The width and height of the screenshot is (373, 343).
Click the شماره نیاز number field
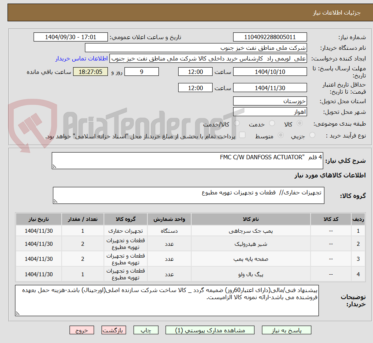click(270, 37)
